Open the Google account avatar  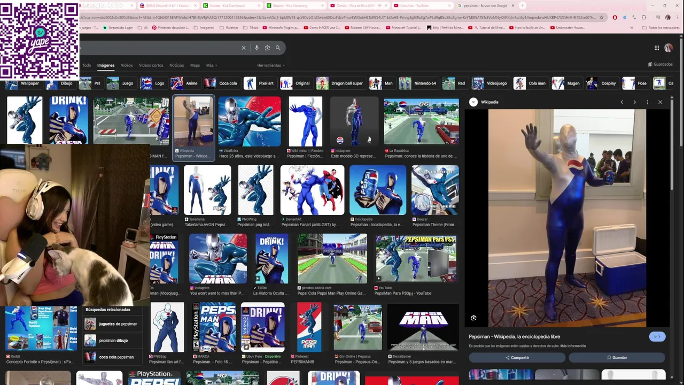(669, 48)
